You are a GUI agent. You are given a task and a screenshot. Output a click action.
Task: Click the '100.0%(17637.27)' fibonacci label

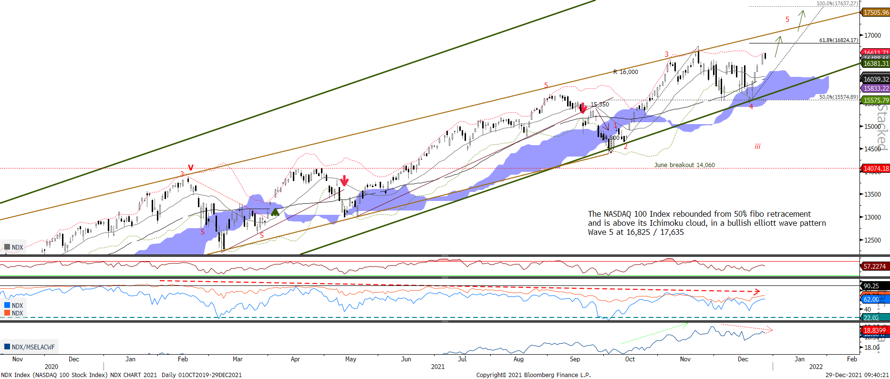838,3
